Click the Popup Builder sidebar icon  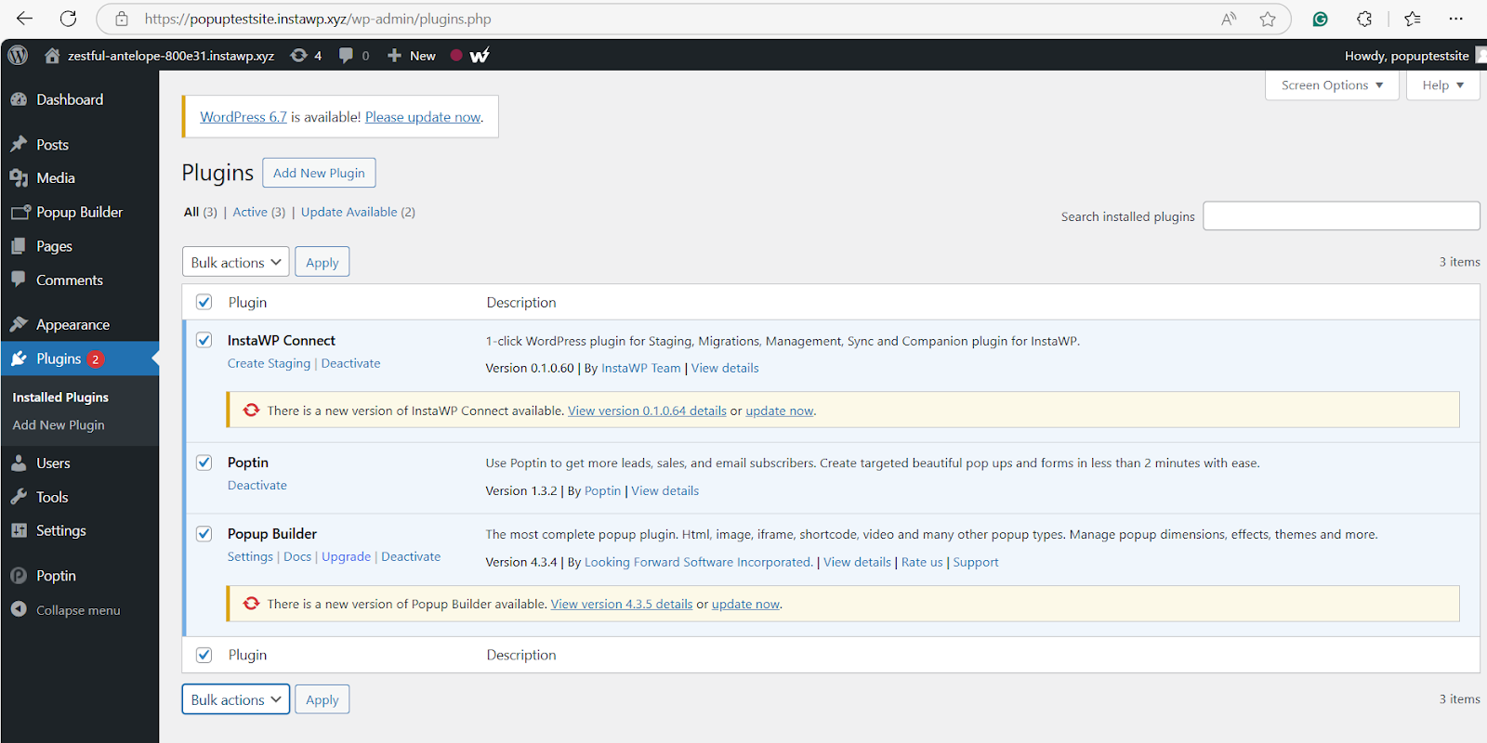[20, 213]
